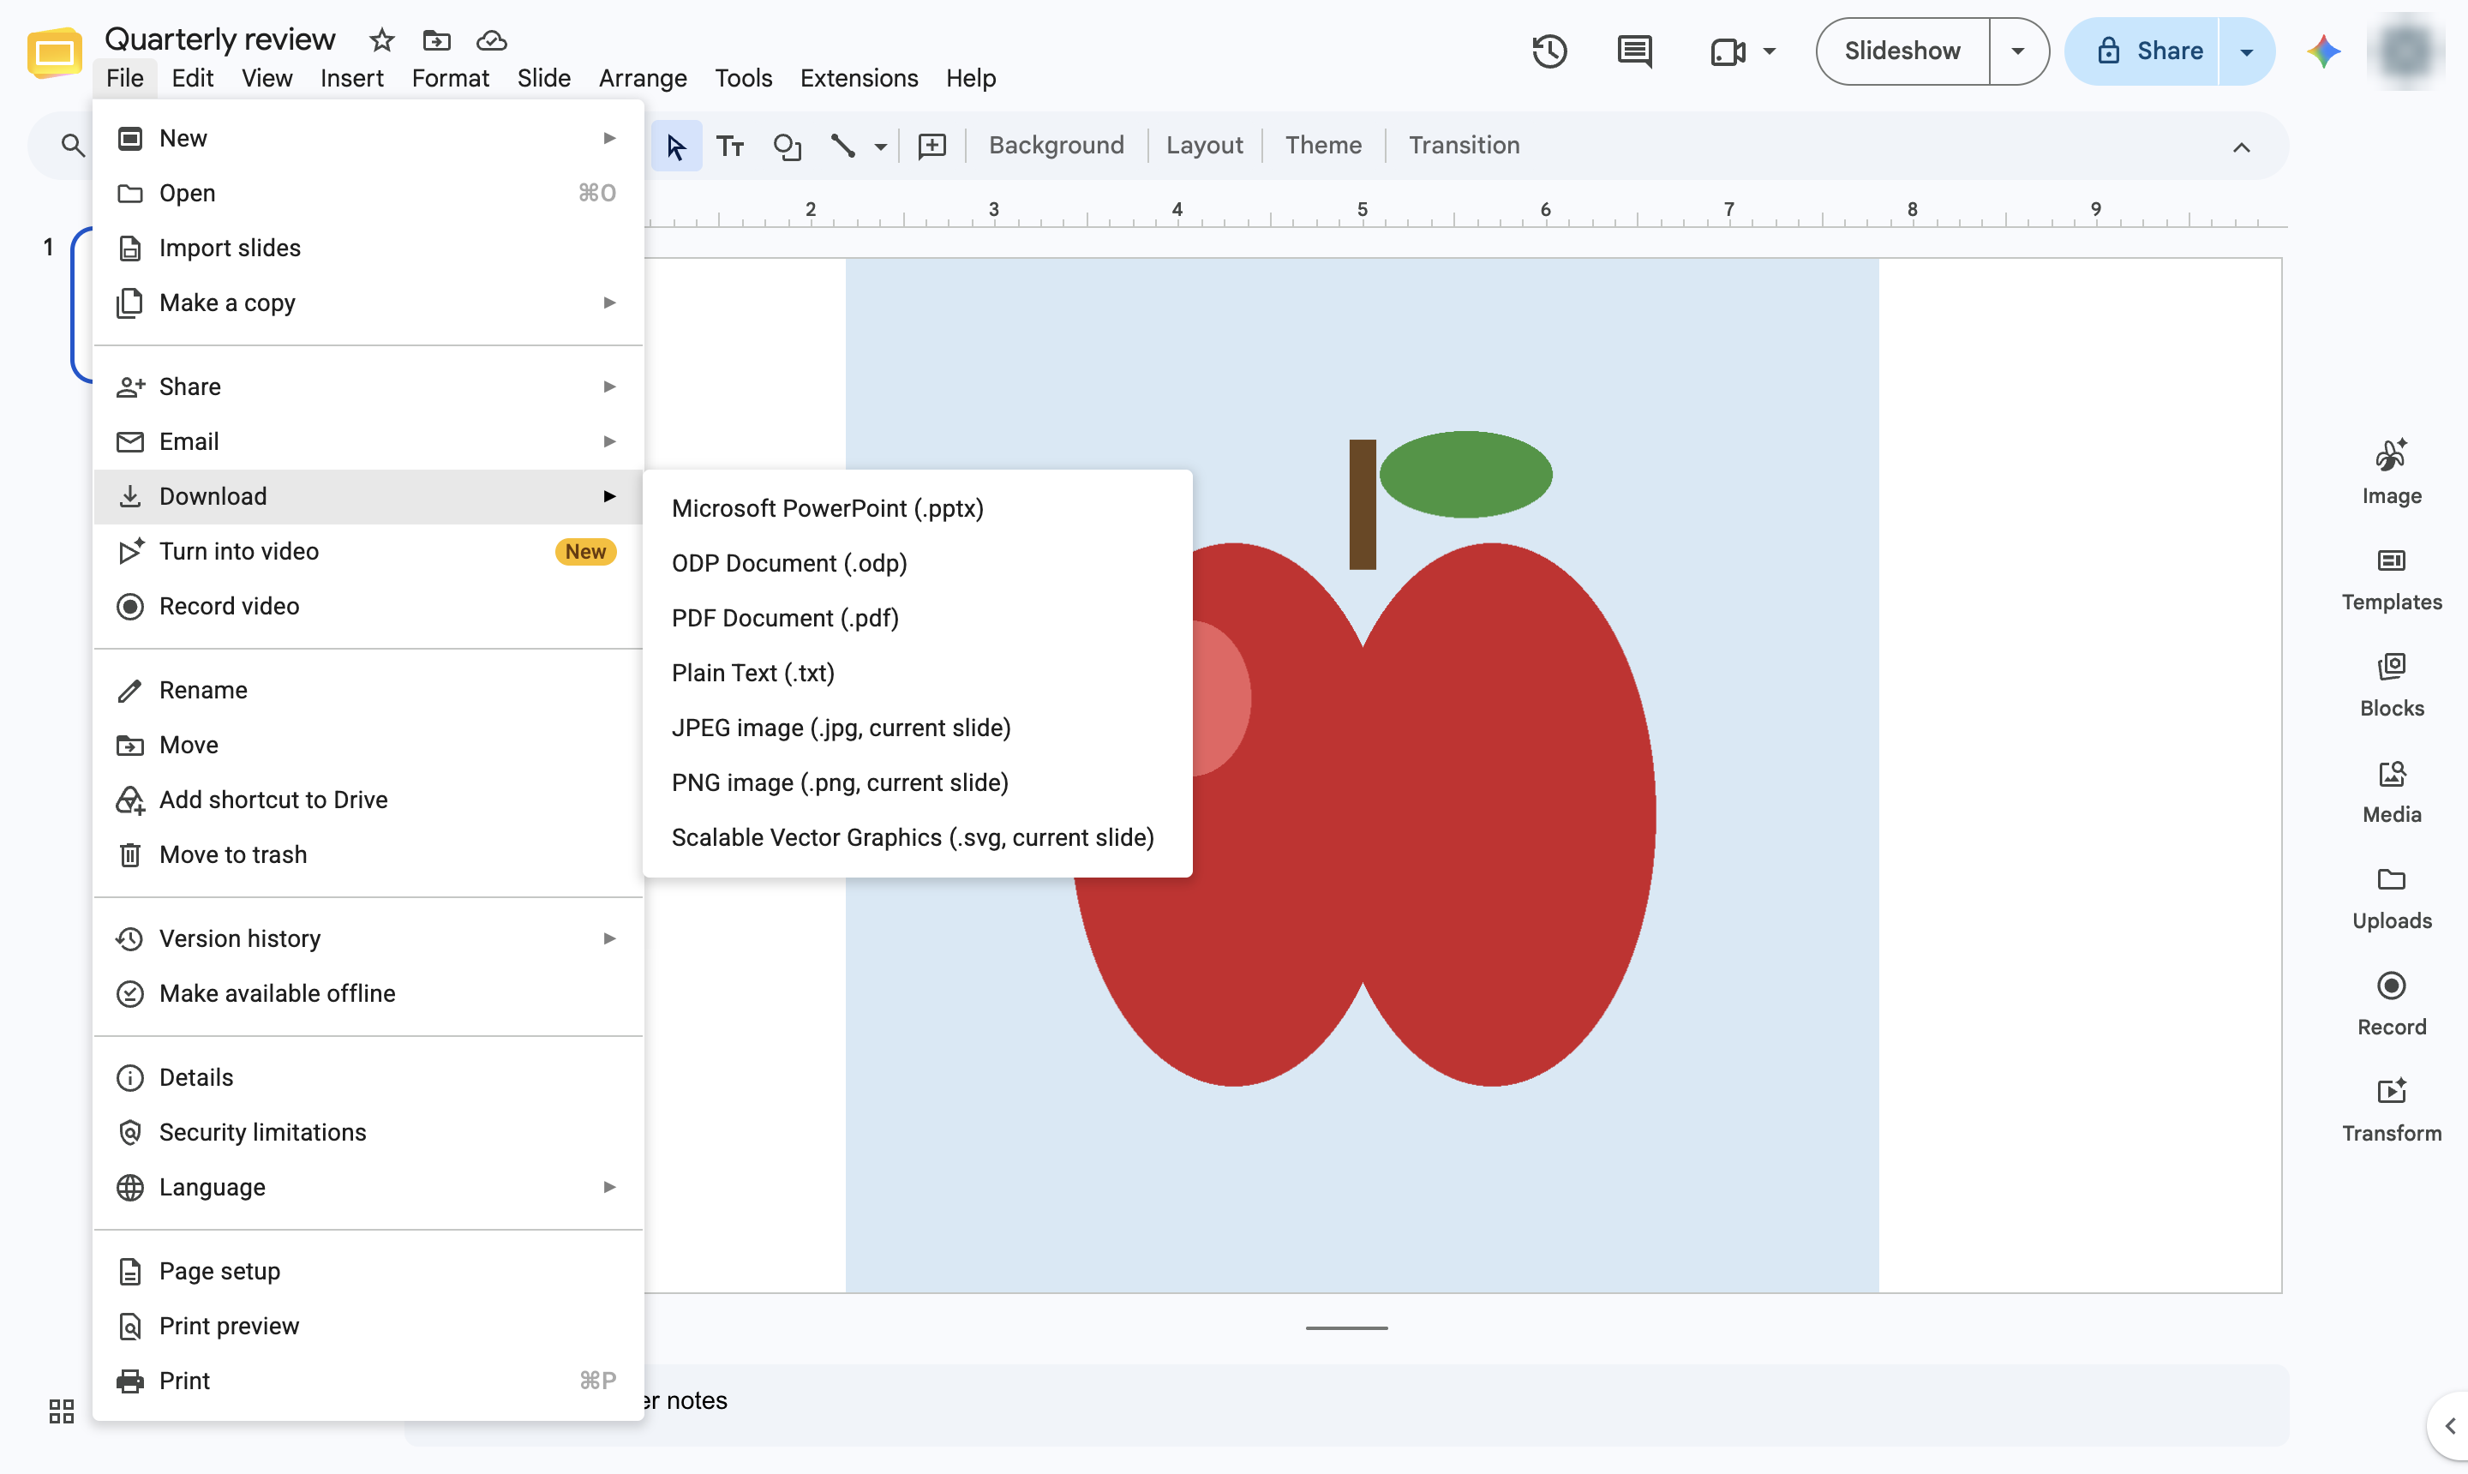The width and height of the screenshot is (2468, 1474).
Task: Select the Line tool
Action: [x=842, y=146]
